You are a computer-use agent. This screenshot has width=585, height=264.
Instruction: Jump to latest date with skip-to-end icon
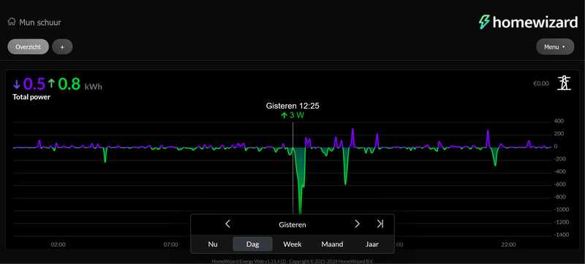(x=380, y=224)
